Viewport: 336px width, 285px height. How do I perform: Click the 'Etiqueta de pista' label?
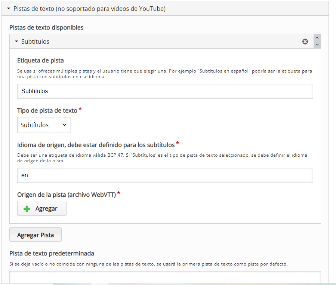pos(40,61)
